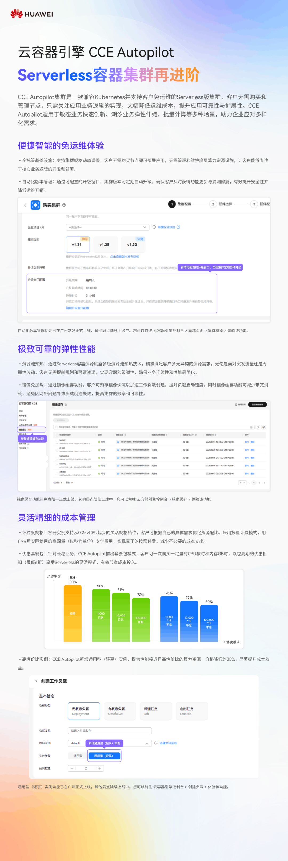Select the 普通任务 Job workload type
This screenshot has height=861, width=288.
click(156, 711)
